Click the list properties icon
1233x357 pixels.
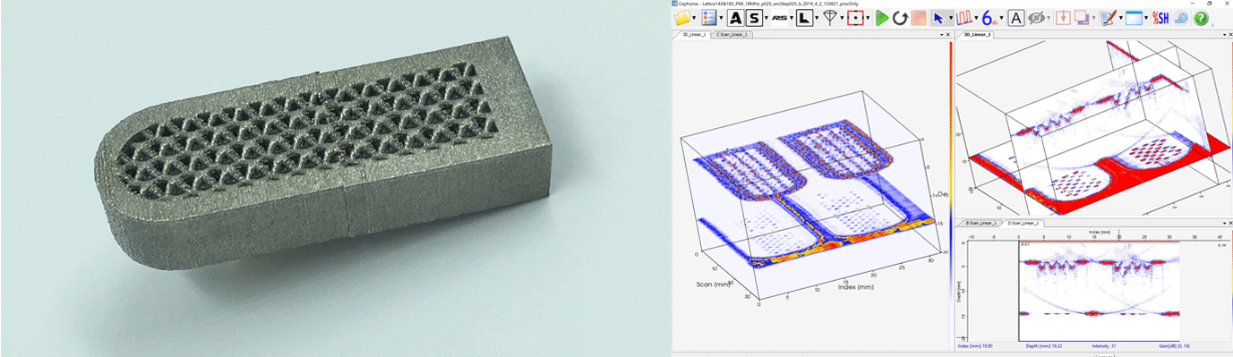tap(709, 18)
